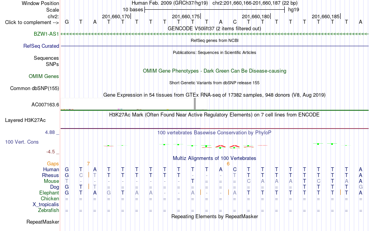Click the 'Click to complement -->' label
This screenshot has height=231, width=369.
tap(32, 23)
